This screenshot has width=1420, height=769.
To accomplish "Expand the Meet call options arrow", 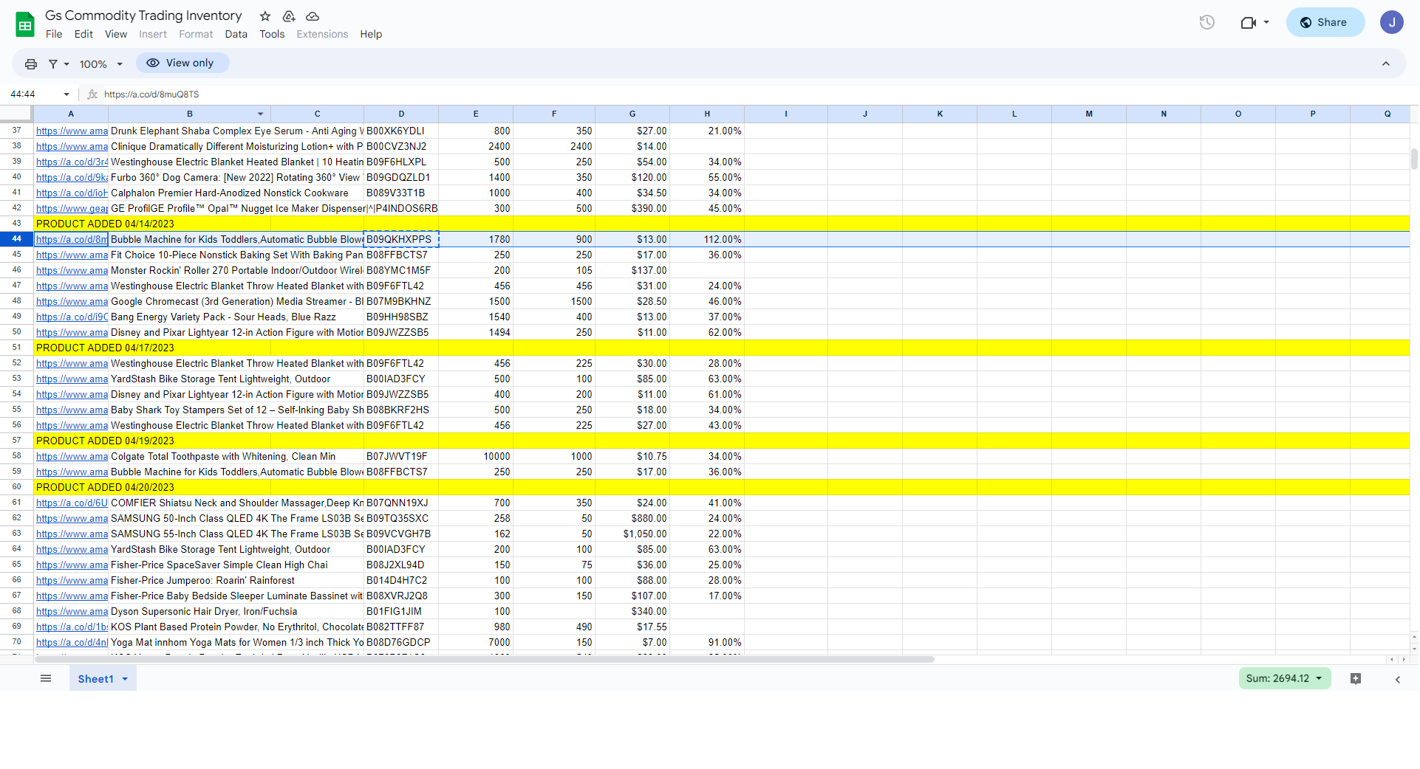I will coord(1266,22).
